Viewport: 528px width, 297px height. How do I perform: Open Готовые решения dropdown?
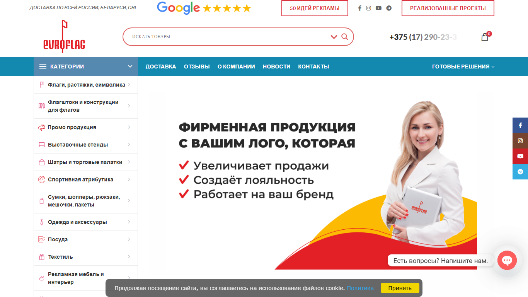(463, 67)
